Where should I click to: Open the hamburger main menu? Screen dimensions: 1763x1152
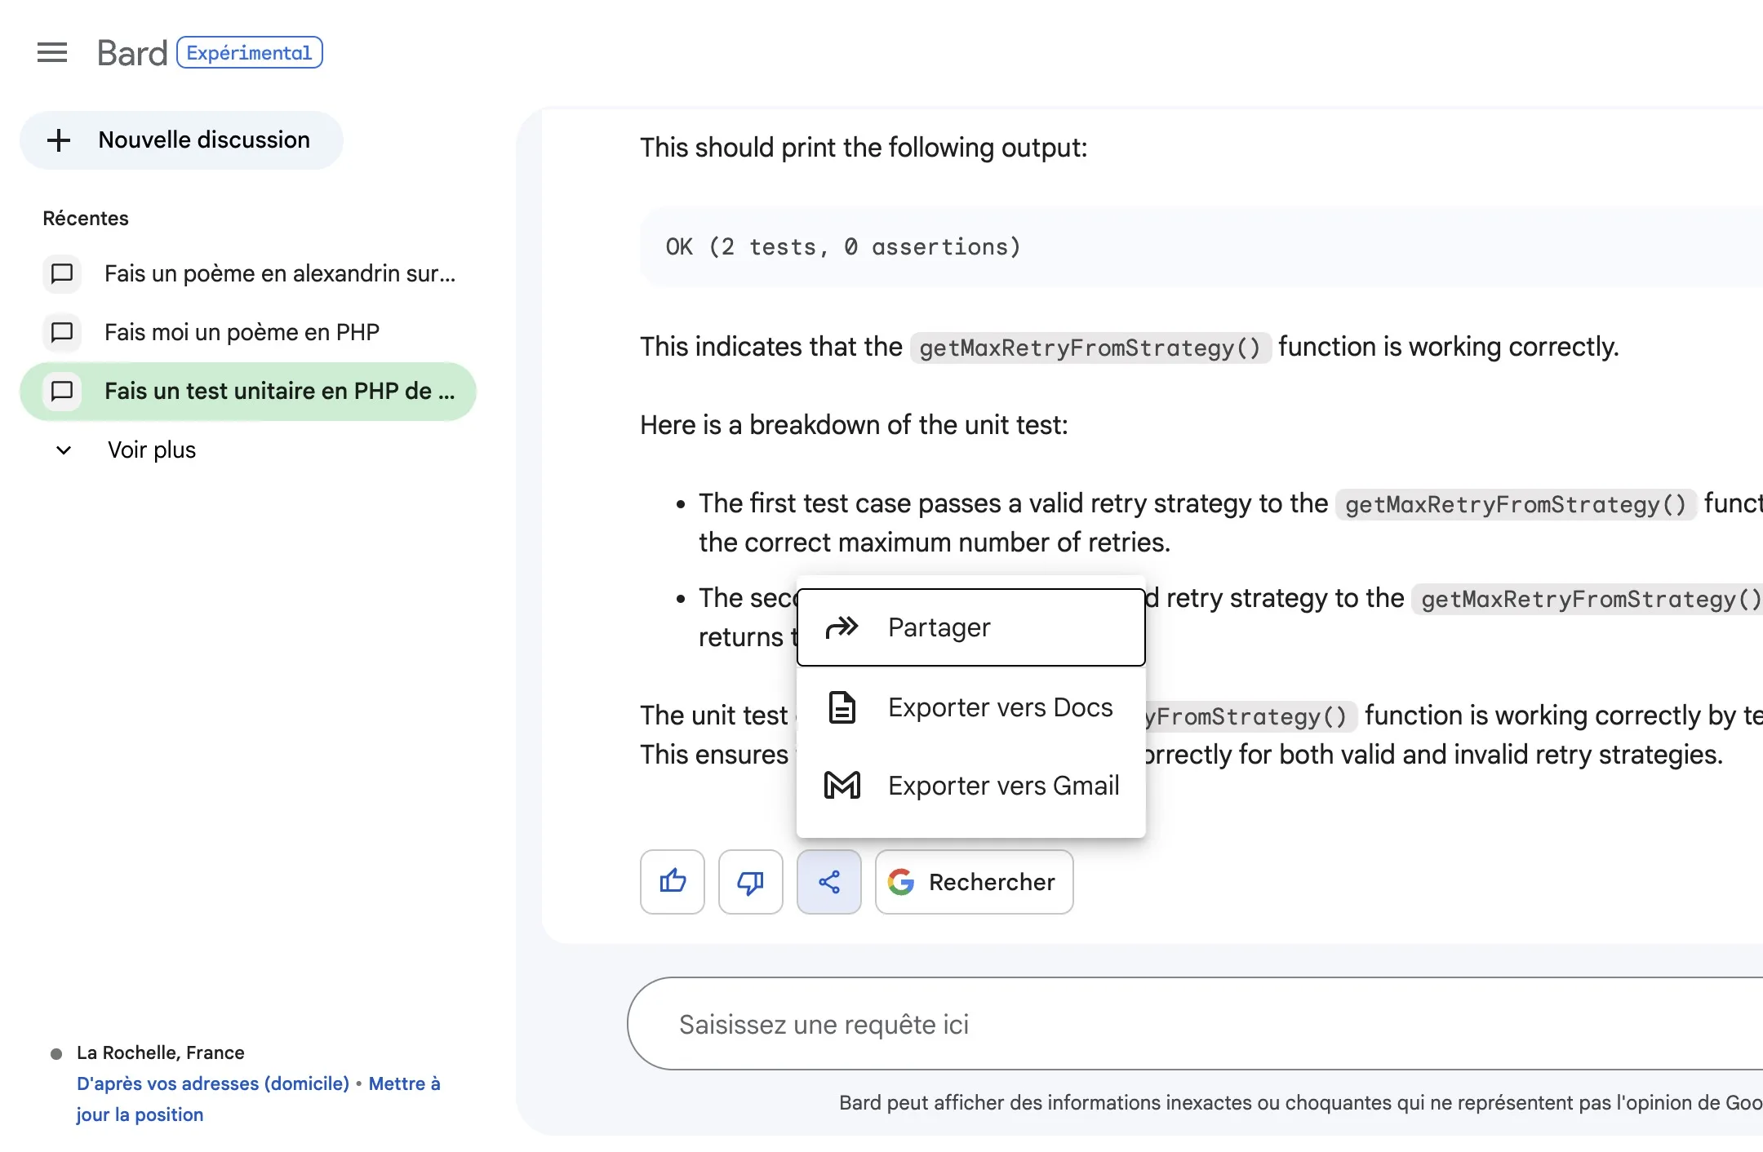(52, 53)
